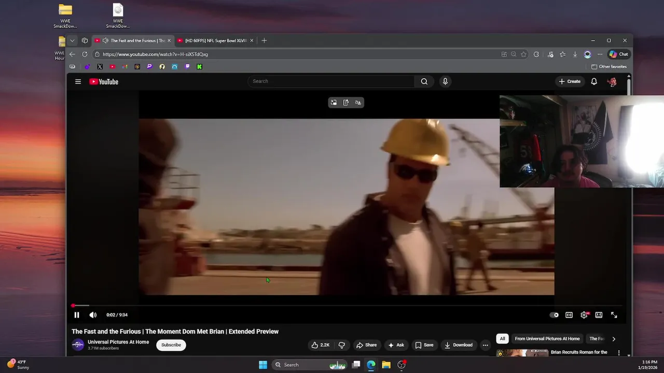
Task: Share this video
Action: pyautogui.click(x=366, y=345)
